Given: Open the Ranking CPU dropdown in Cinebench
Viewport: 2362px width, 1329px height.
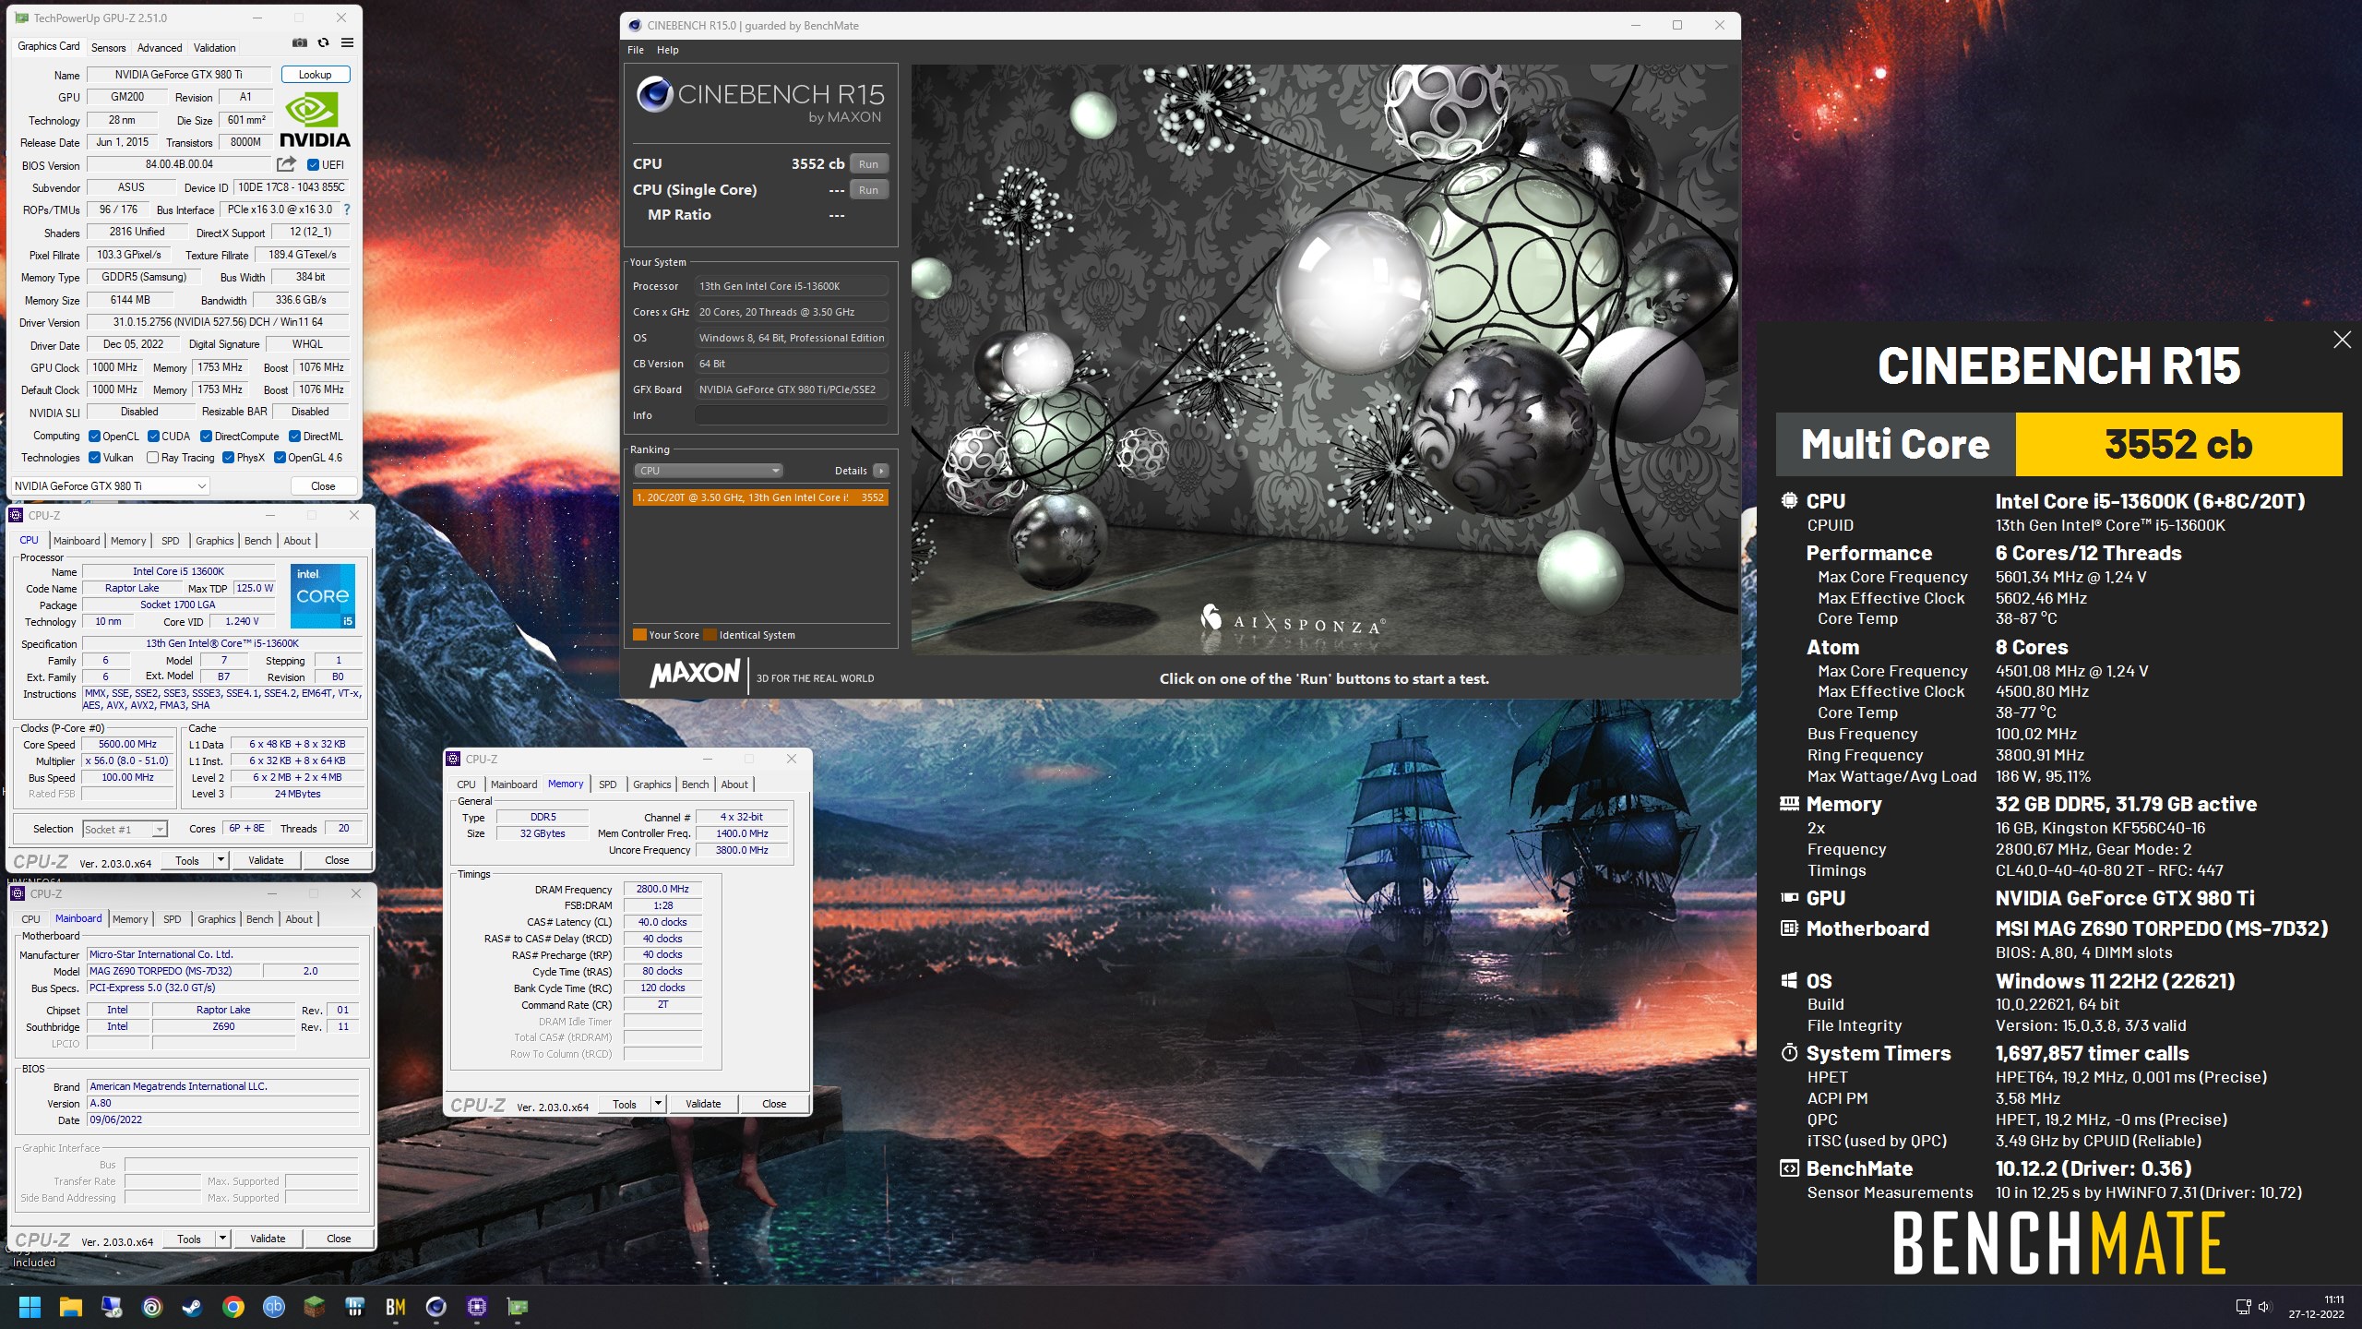Looking at the screenshot, I should (709, 471).
